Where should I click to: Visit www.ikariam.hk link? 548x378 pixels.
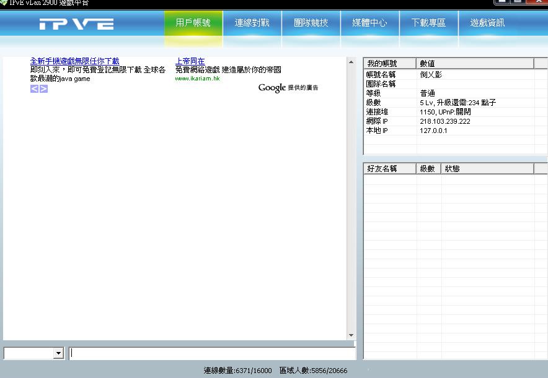[198, 79]
